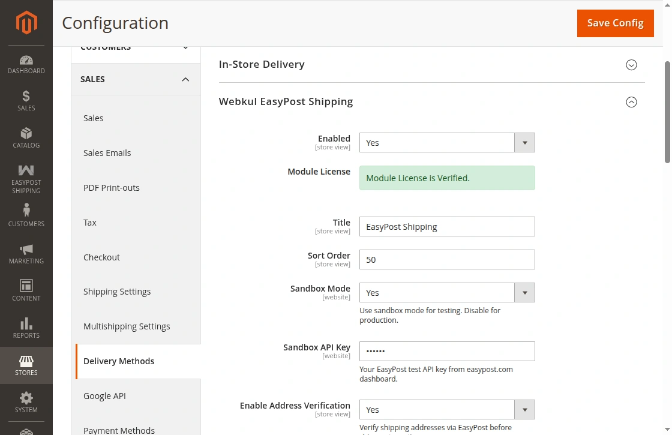Viewport: 672px width, 435px height.
Task: Click the page vertical scrollbar thumb
Action: [667, 112]
